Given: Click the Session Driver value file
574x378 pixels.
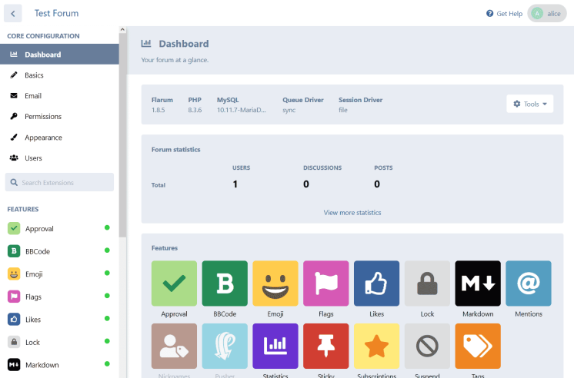Looking at the screenshot, I should [x=343, y=110].
